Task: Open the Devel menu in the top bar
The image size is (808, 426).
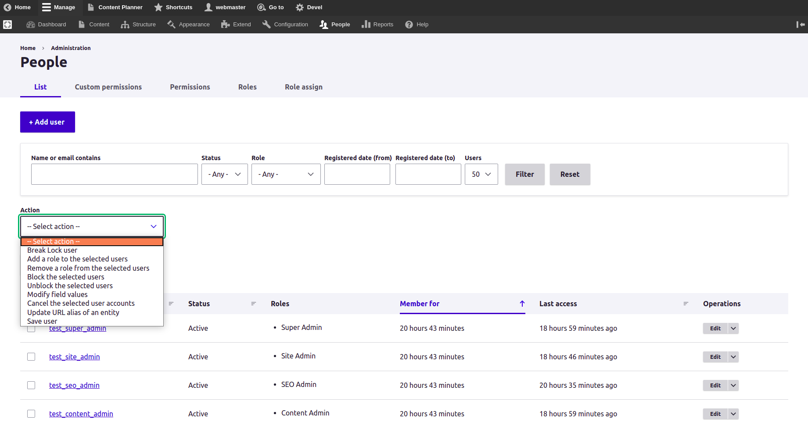Action: pyautogui.click(x=309, y=7)
